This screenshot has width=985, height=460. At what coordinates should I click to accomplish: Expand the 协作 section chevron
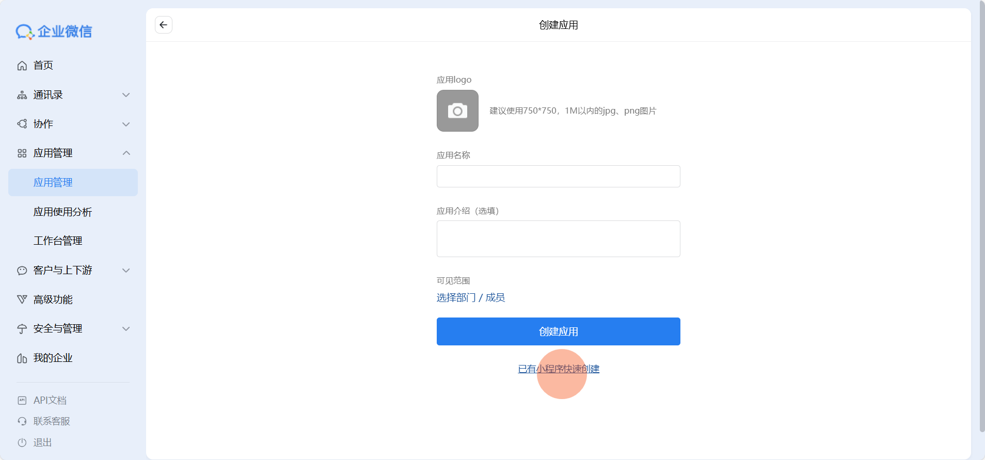(126, 124)
